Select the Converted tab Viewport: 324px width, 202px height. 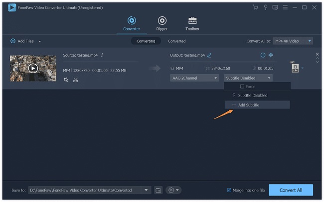pos(176,41)
